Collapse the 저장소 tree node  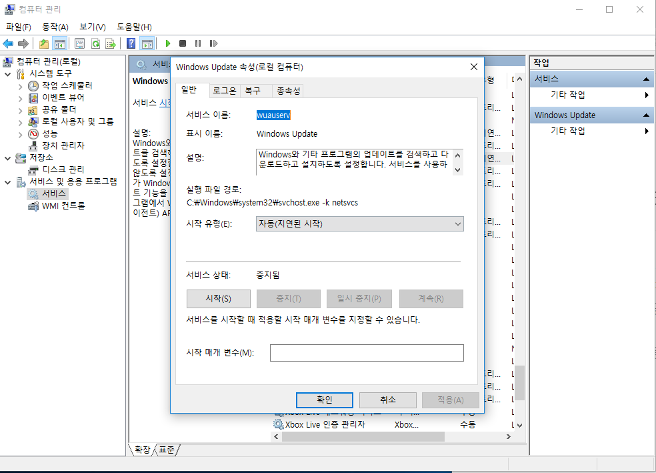coord(7,158)
